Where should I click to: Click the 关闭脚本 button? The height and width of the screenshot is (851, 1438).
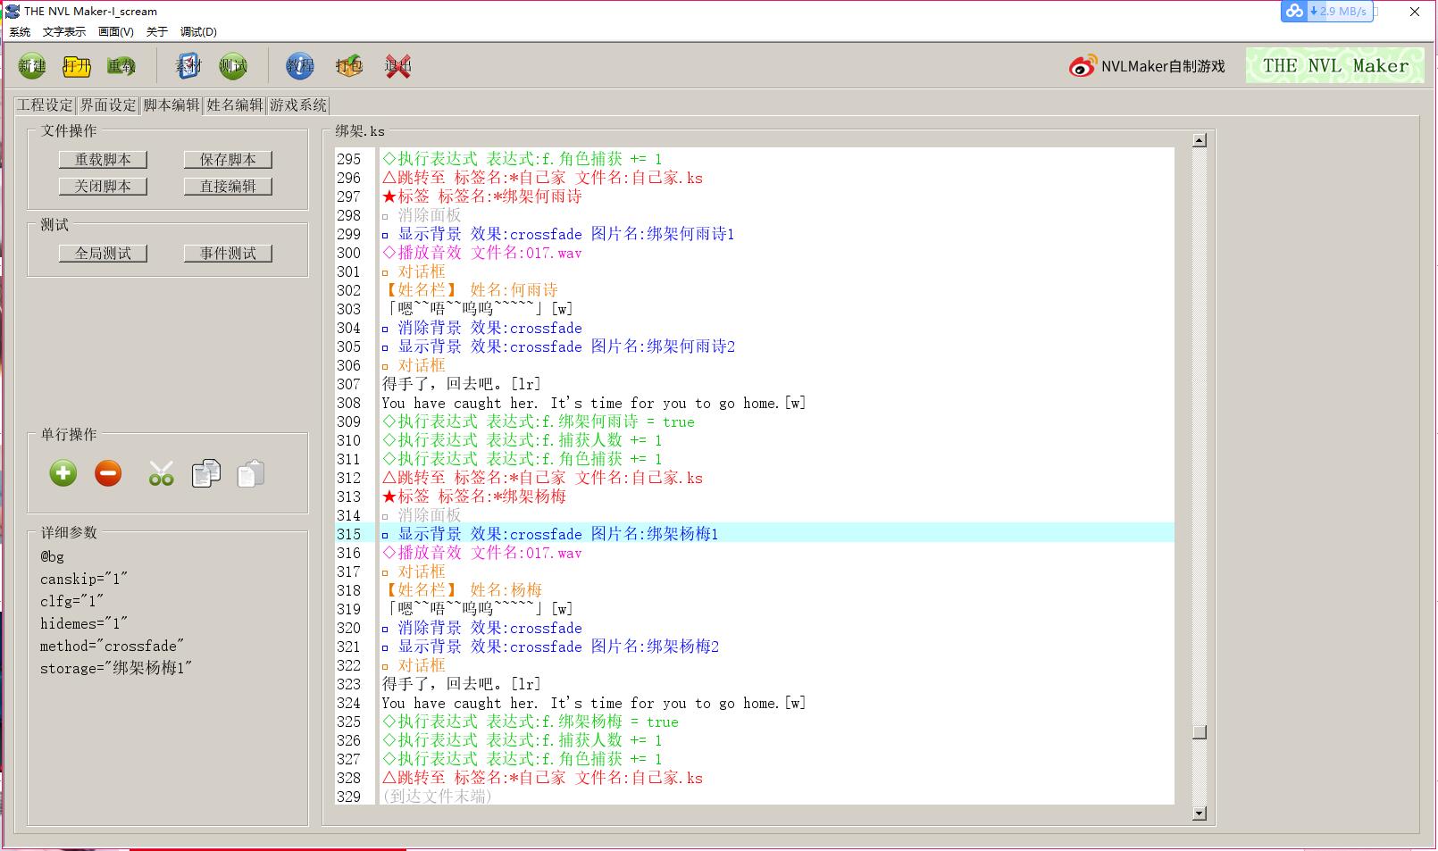tap(103, 187)
